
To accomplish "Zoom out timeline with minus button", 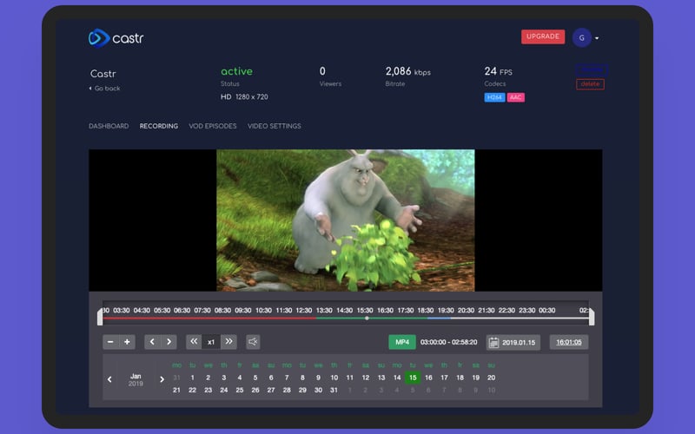I will point(111,342).
